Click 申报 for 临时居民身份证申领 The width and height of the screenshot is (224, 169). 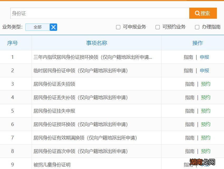click(x=204, y=70)
